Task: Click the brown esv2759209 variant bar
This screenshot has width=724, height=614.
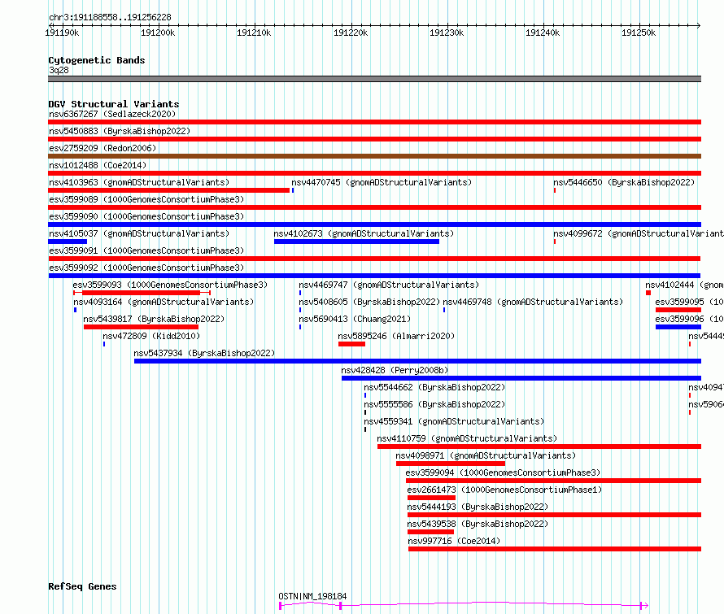Action: pyautogui.click(x=374, y=156)
